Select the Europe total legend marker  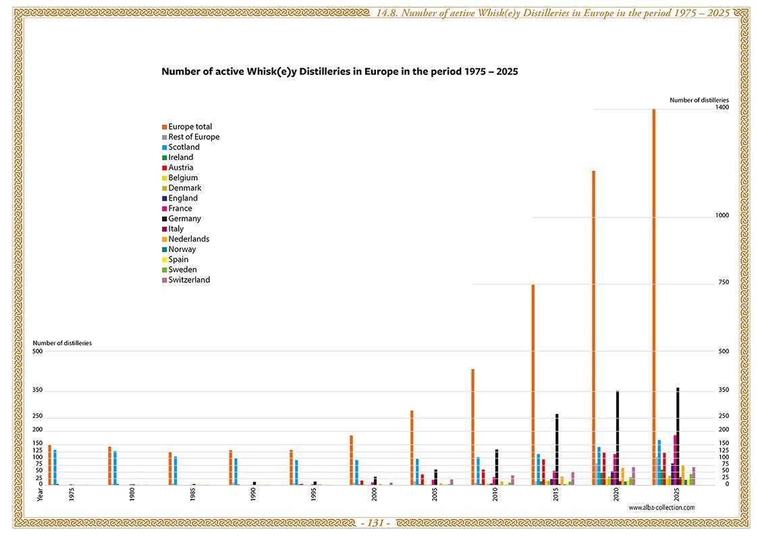click(164, 126)
